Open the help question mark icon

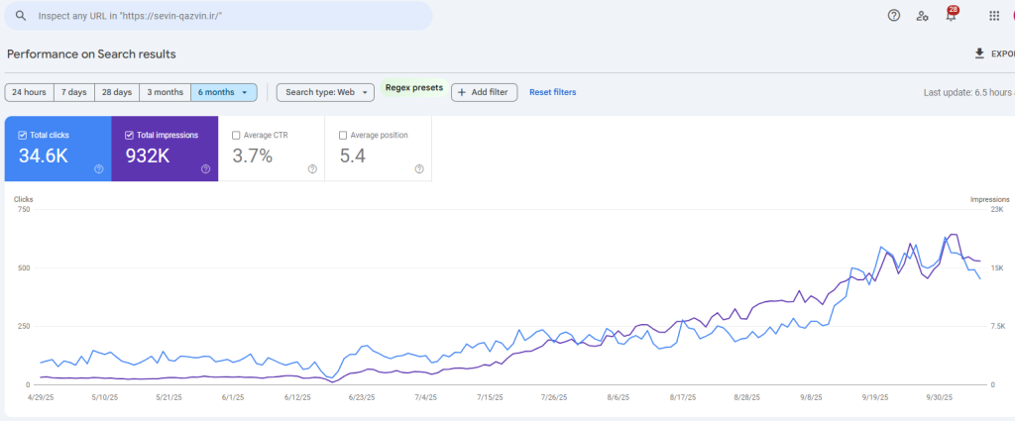(x=894, y=16)
